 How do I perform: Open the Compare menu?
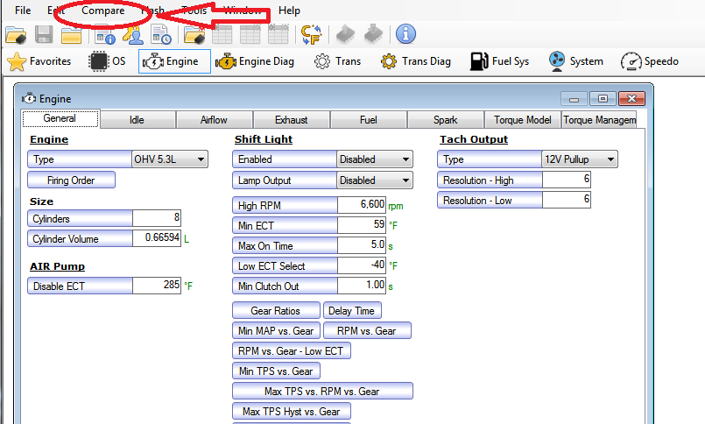[102, 11]
